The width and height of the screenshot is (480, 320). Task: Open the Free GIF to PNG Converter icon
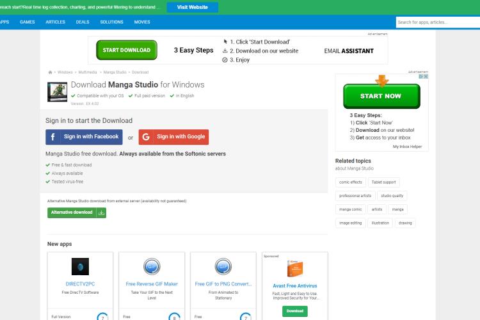[223, 266]
